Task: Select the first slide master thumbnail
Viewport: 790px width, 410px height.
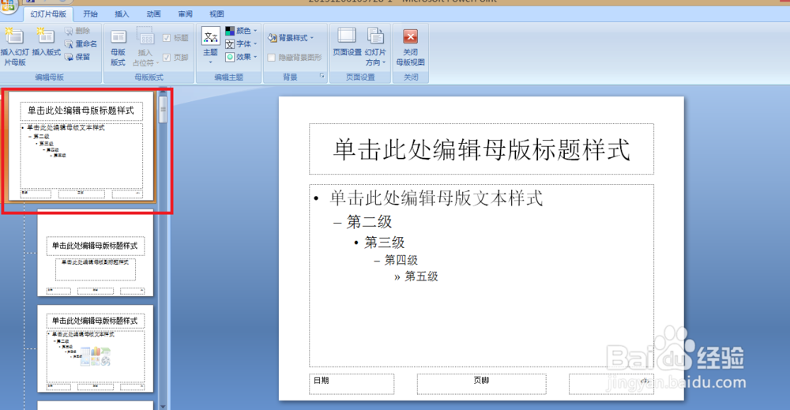Action: click(x=81, y=147)
